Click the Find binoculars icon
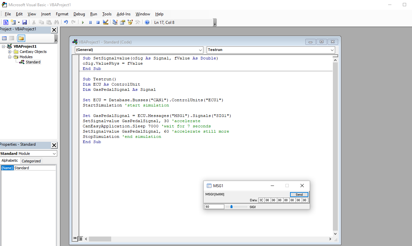The height and width of the screenshot is (246, 412). [56, 22]
